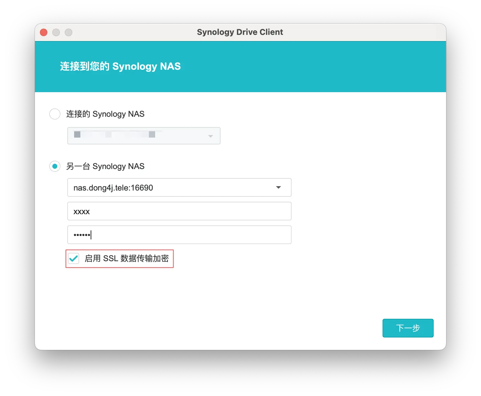Click the check mark inside the SSL box
This screenshot has height=396, width=481.
click(x=74, y=258)
